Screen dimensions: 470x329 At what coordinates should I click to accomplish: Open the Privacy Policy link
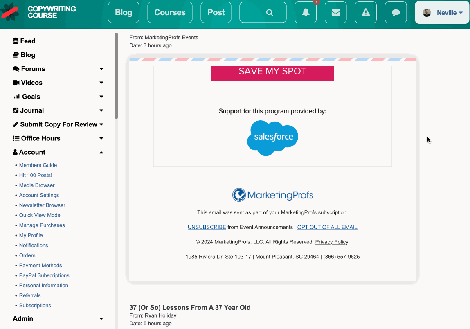(331, 242)
